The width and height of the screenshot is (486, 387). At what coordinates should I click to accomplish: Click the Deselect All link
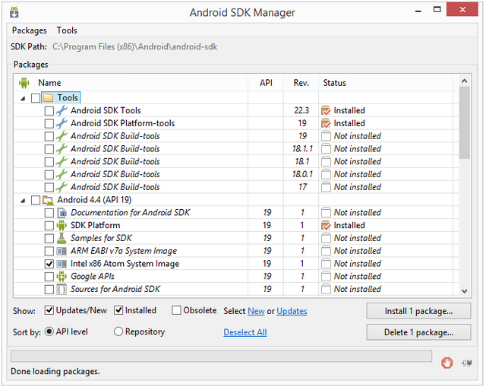(x=245, y=332)
